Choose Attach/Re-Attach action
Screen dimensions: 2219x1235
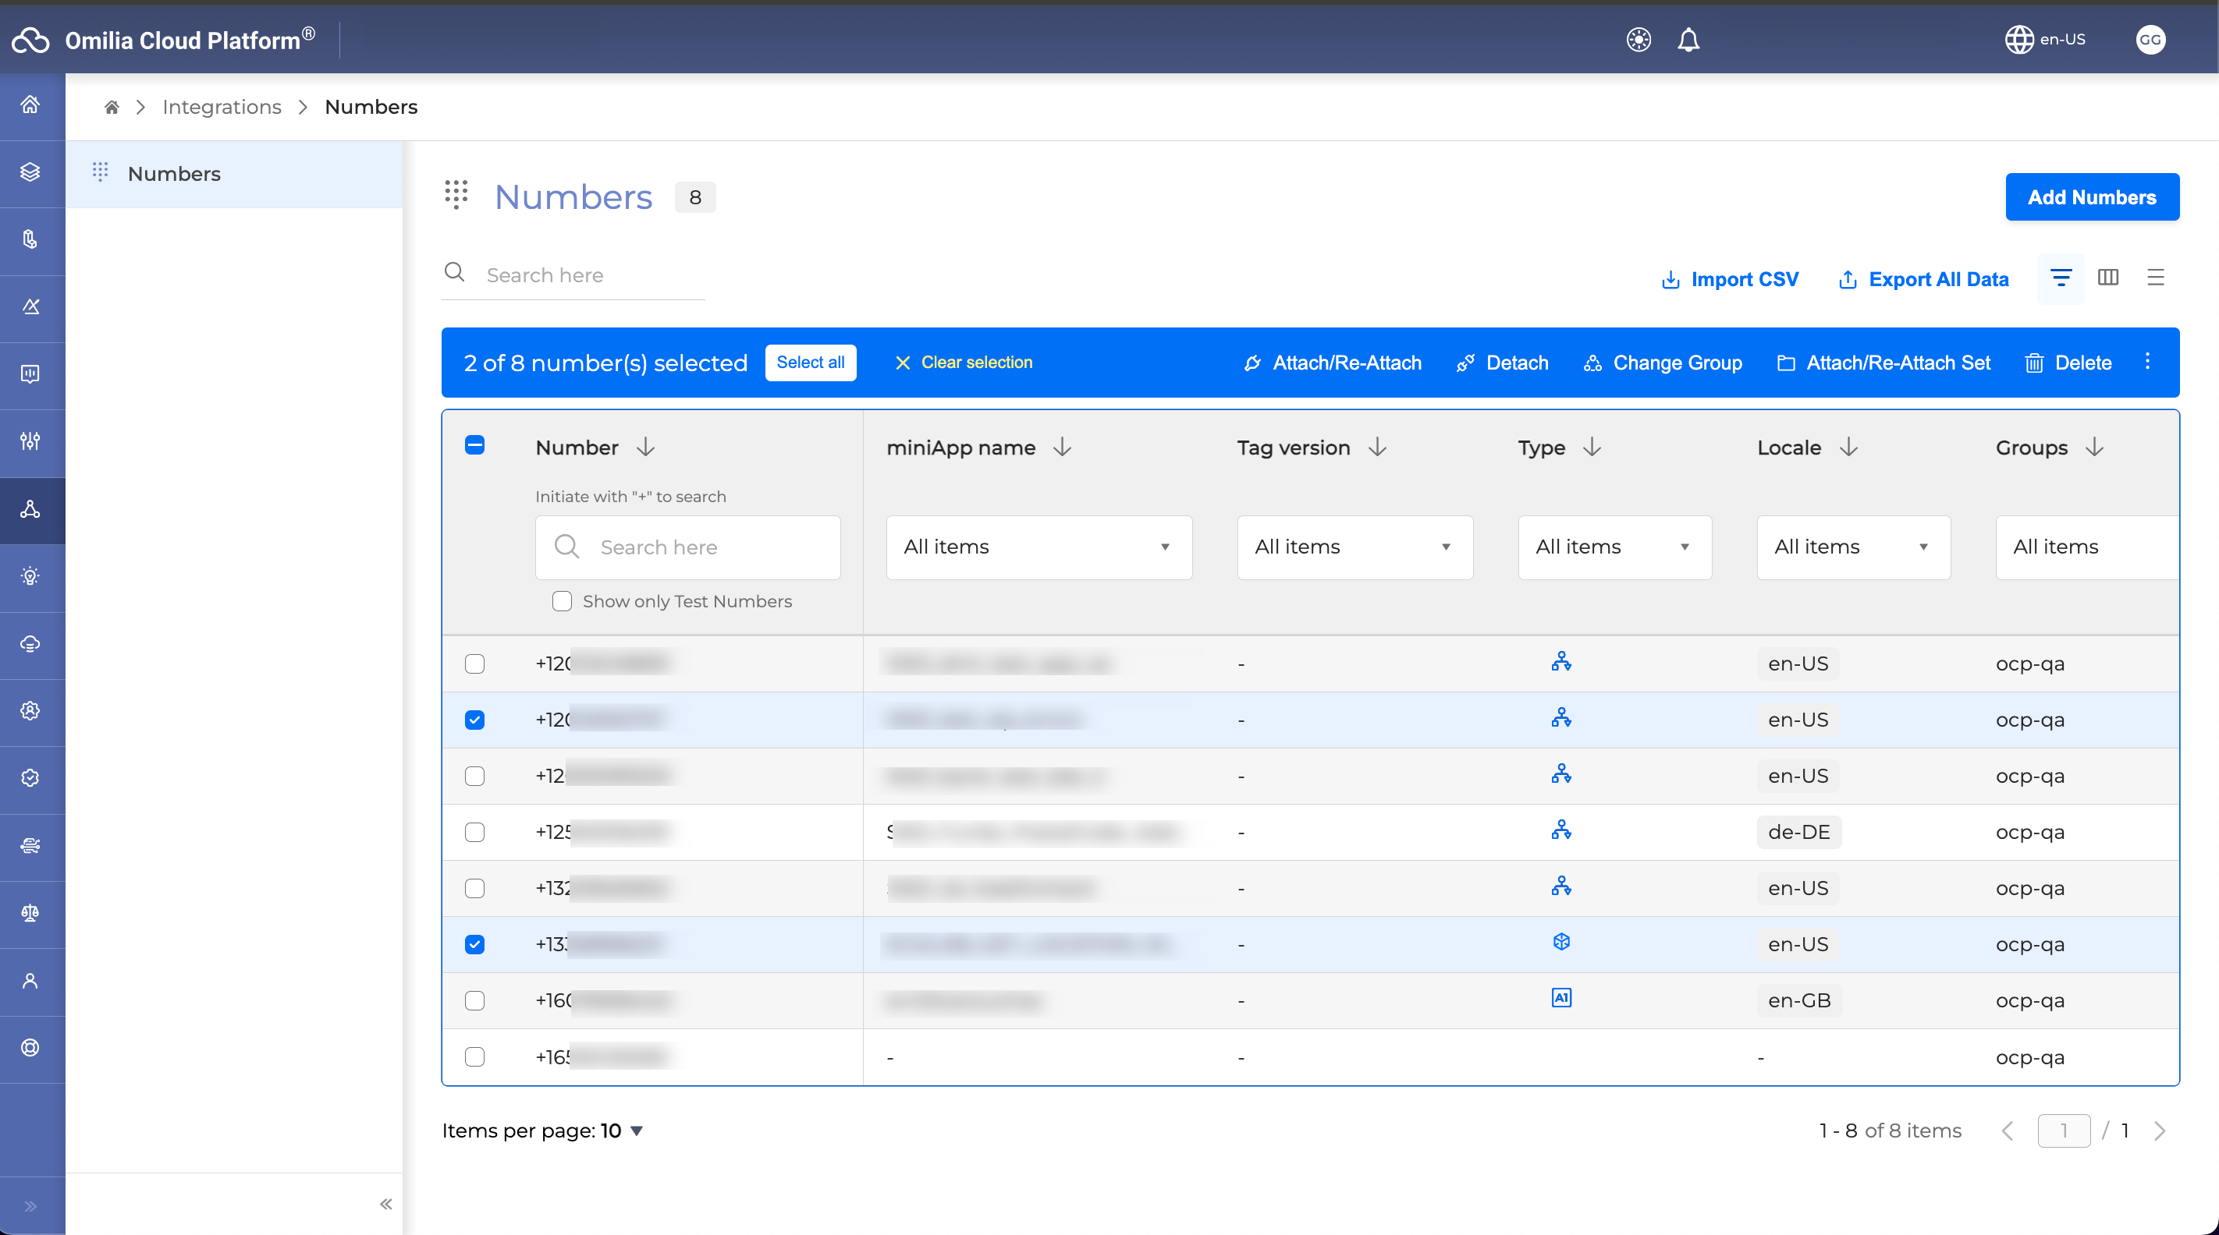pyautogui.click(x=1333, y=363)
